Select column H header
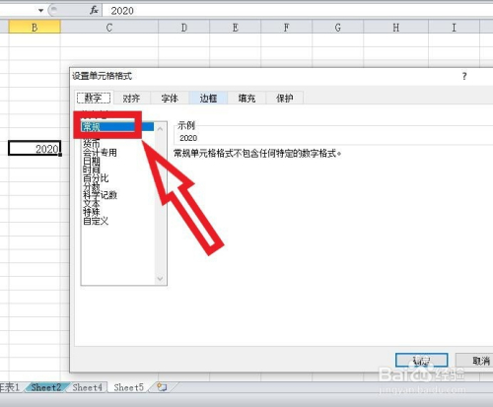The height and width of the screenshot is (407, 493). (396, 28)
